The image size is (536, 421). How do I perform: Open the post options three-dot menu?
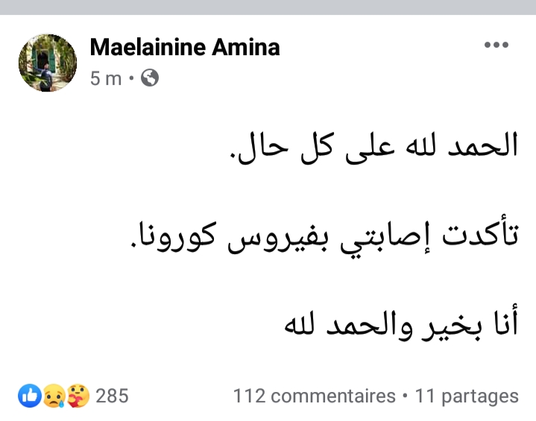(496, 46)
